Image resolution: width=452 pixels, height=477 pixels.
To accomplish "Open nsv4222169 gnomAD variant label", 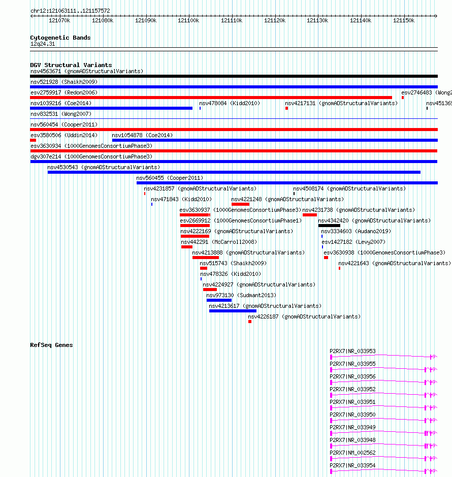I will pyautogui.click(x=237, y=231).
